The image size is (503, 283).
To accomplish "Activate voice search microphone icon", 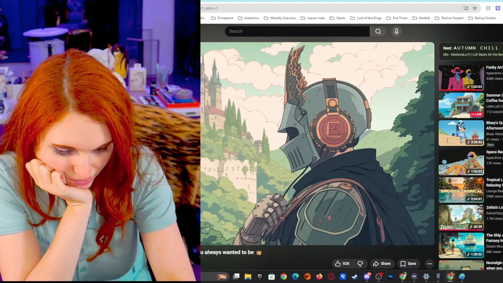I will point(397,31).
